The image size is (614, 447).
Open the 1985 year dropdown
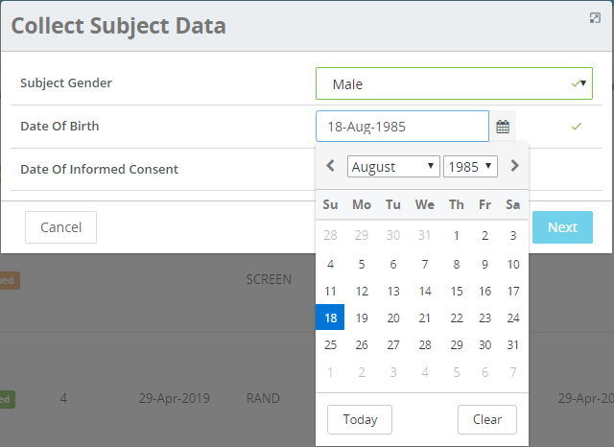coord(470,167)
